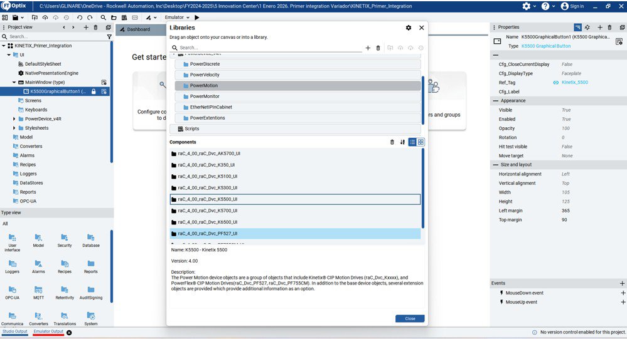Start the emulator with the play button
Image resolution: width=627 pixels, height=339 pixels.
pyautogui.click(x=196, y=18)
